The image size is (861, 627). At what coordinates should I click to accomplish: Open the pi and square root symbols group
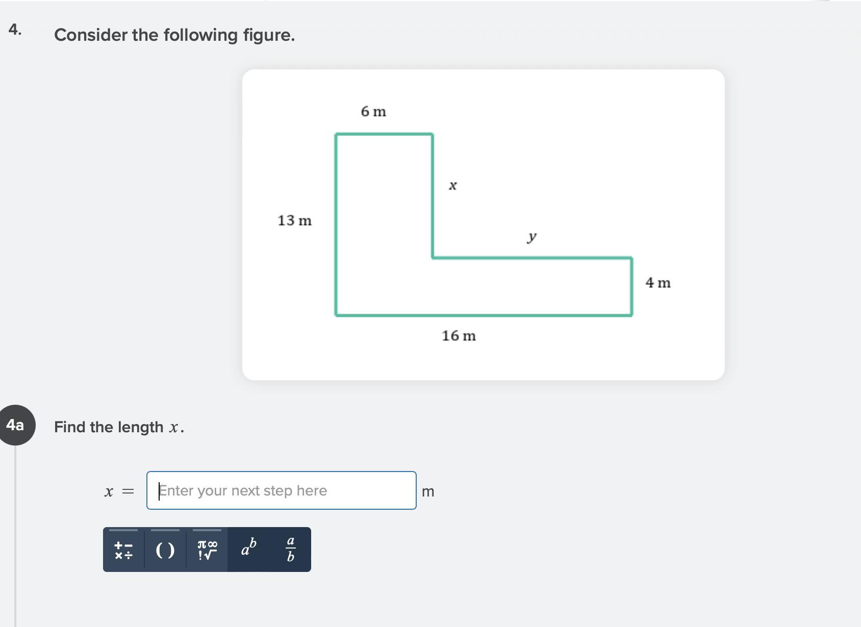pyautogui.click(x=207, y=550)
